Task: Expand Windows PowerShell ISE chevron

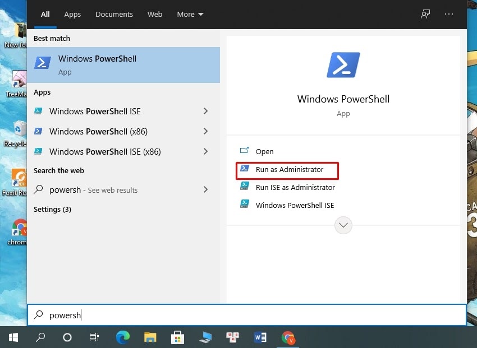Action: pyautogui.click(x=205, y=111)
